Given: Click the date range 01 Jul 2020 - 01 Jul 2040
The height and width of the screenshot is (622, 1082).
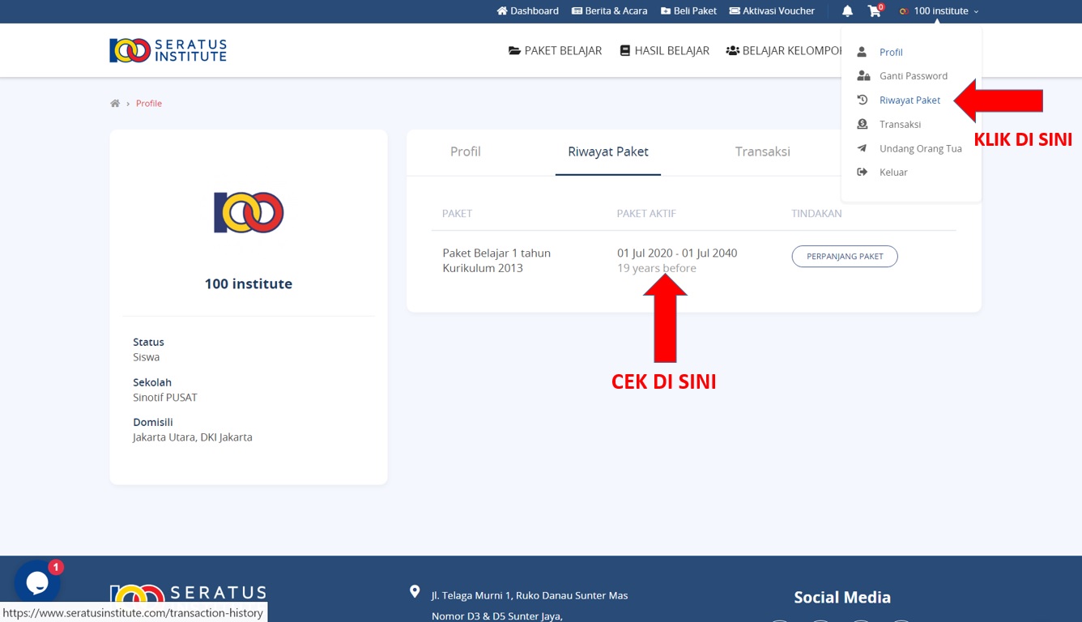Looking at the screenshot, I should click(677, 253).
